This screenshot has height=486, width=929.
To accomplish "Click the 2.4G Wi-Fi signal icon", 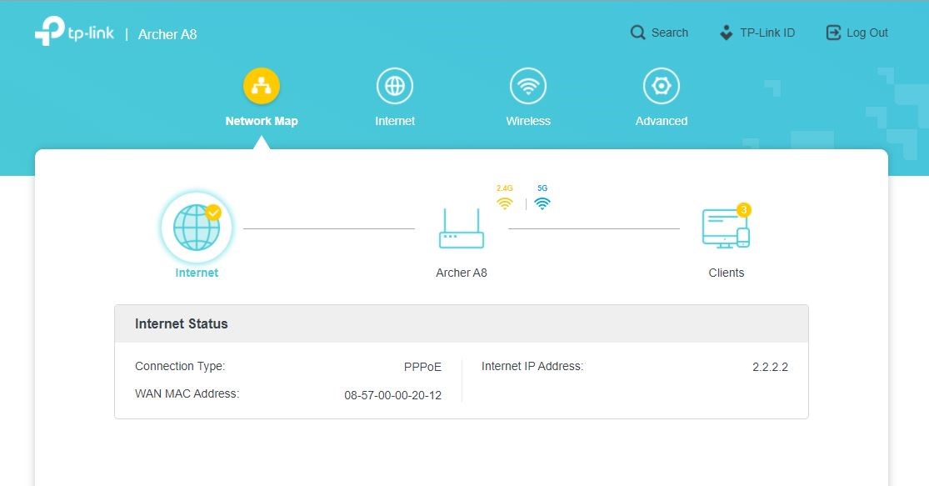I will pos(504,203).
